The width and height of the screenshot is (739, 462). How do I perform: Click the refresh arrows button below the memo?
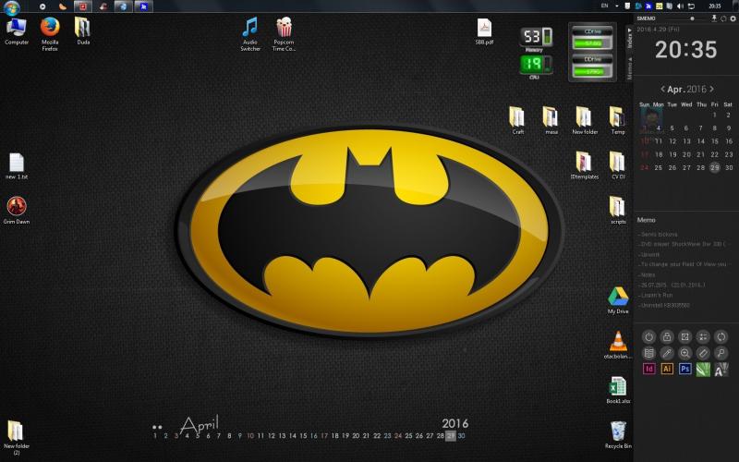point(721,336)
